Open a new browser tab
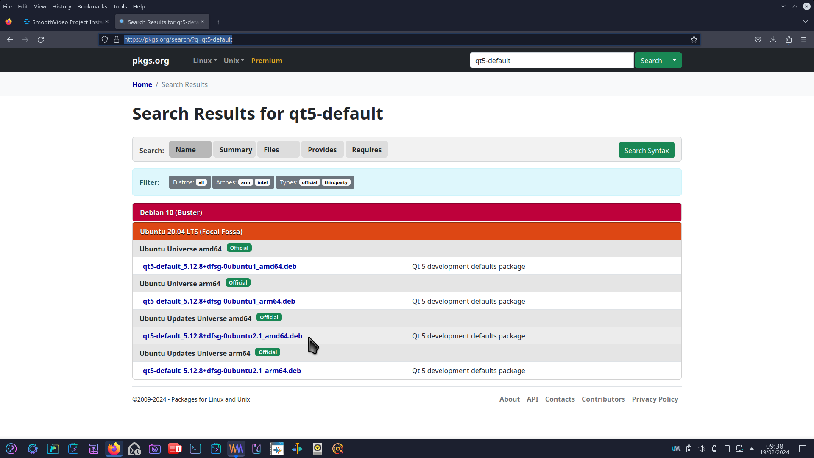Viewport: 814px width, 458px height. pos(218,22)
